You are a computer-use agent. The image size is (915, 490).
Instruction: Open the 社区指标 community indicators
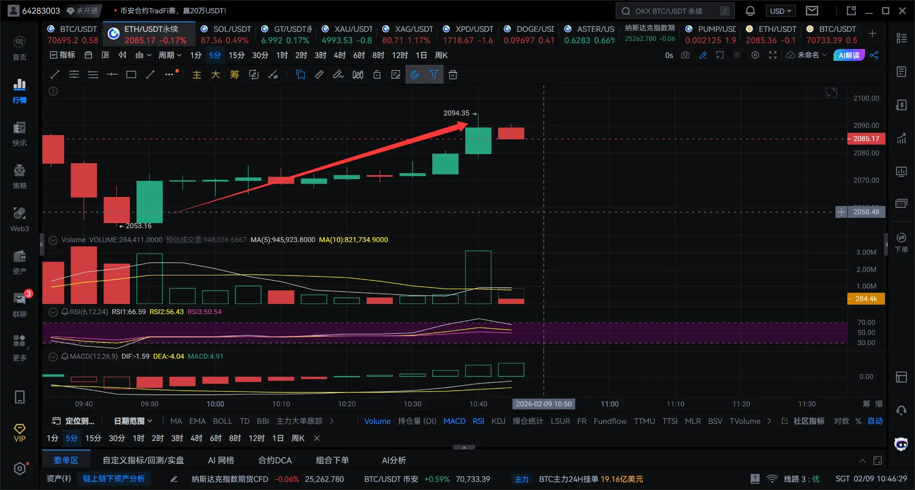click(803, 421)
